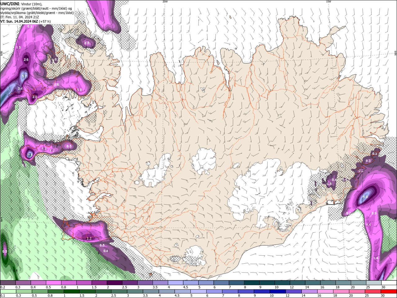
Task: Click the 1.0 precipitation value on map
Action: [x=79, y=90]
